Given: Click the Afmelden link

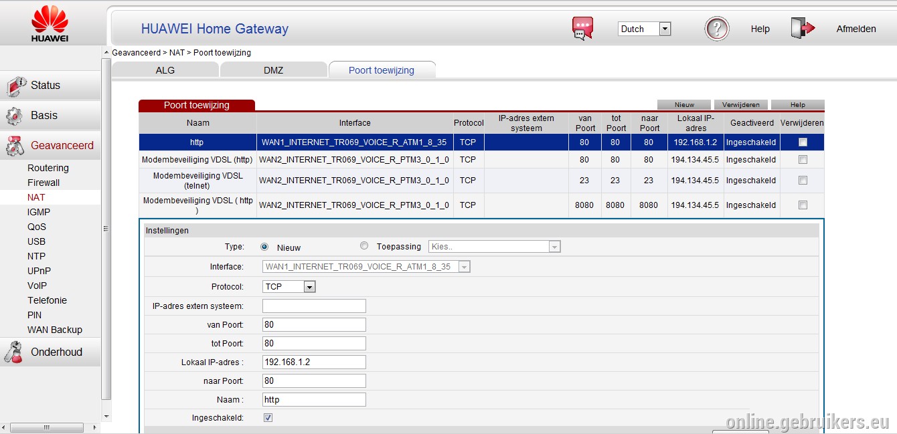Looking at the screenshot, I should pyautogui.click(x=856, y=29).
